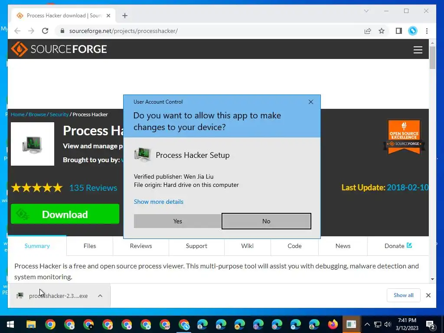Open the SourceForge hamburger menu
The width and height of the screenshot is (444, 333).
(418, 49)
